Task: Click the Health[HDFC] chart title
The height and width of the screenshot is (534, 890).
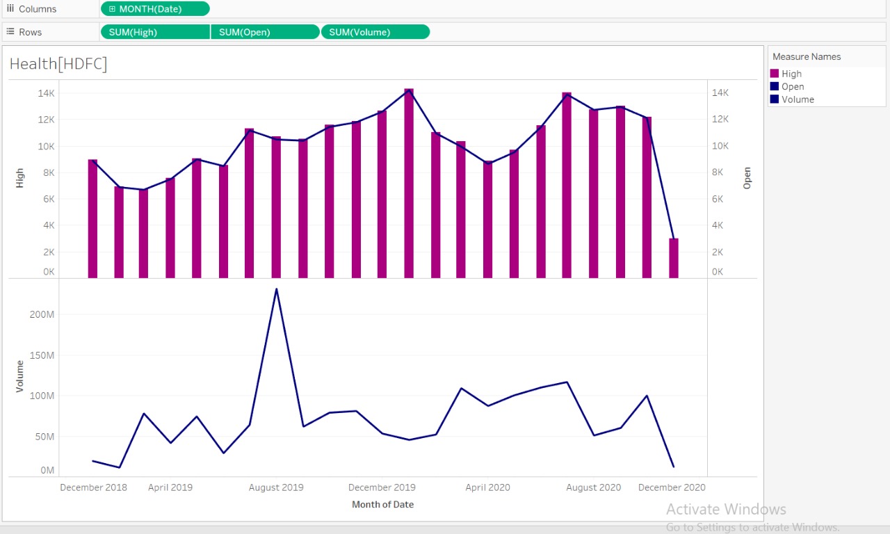Action: coord(58,64)
